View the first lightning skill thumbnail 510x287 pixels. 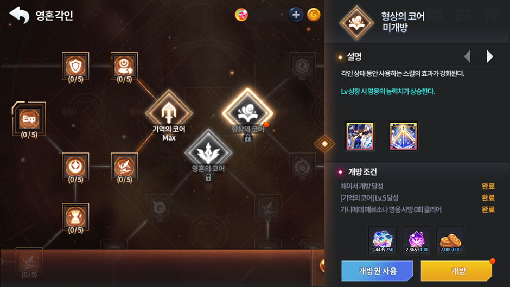click(360, 136)
